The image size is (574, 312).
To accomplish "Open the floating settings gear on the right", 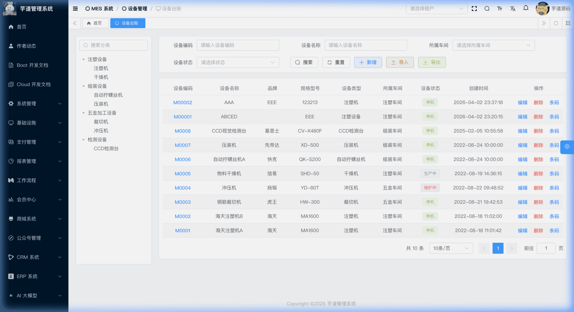I will (567, 147).
